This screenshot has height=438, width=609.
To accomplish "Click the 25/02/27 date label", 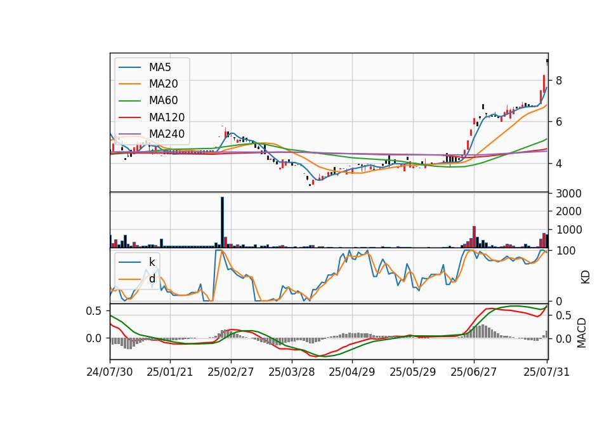I will (231, 372).
